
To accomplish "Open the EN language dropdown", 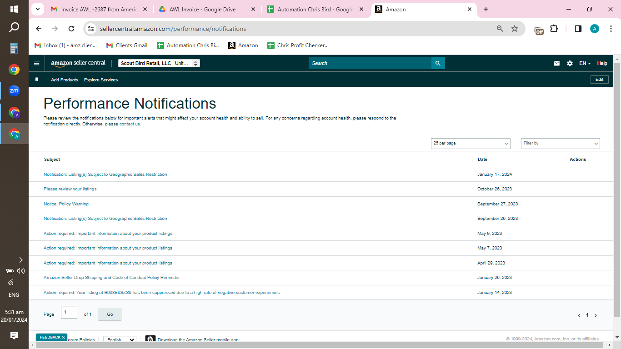I will [x=585, y=64].
